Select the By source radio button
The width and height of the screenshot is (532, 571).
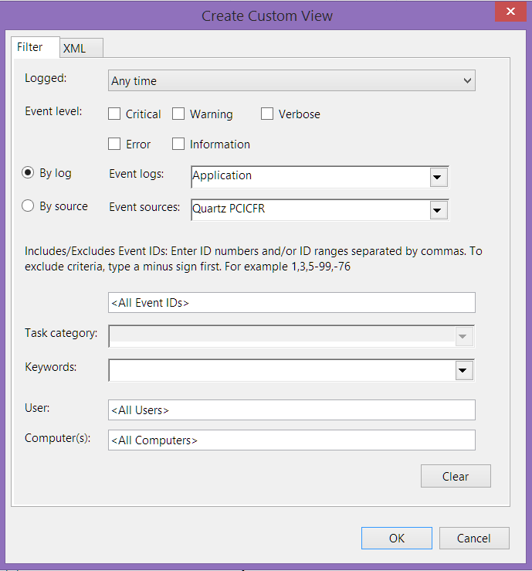(x=28, y=206)
